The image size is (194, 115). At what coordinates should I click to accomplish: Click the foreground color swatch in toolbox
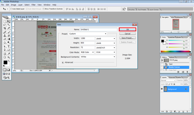point(5,63)
